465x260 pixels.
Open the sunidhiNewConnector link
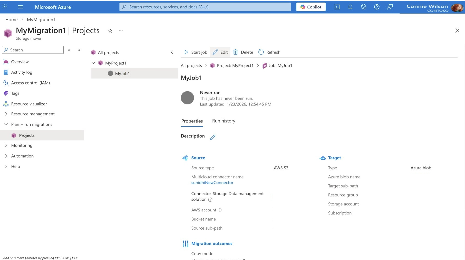212,182
